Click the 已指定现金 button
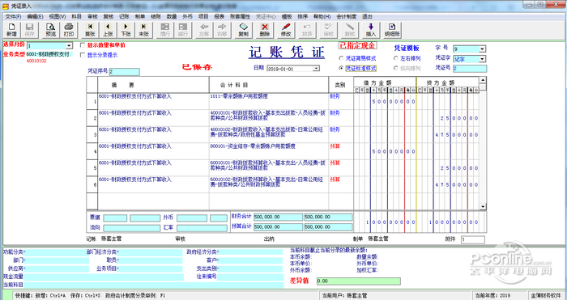 358,45
